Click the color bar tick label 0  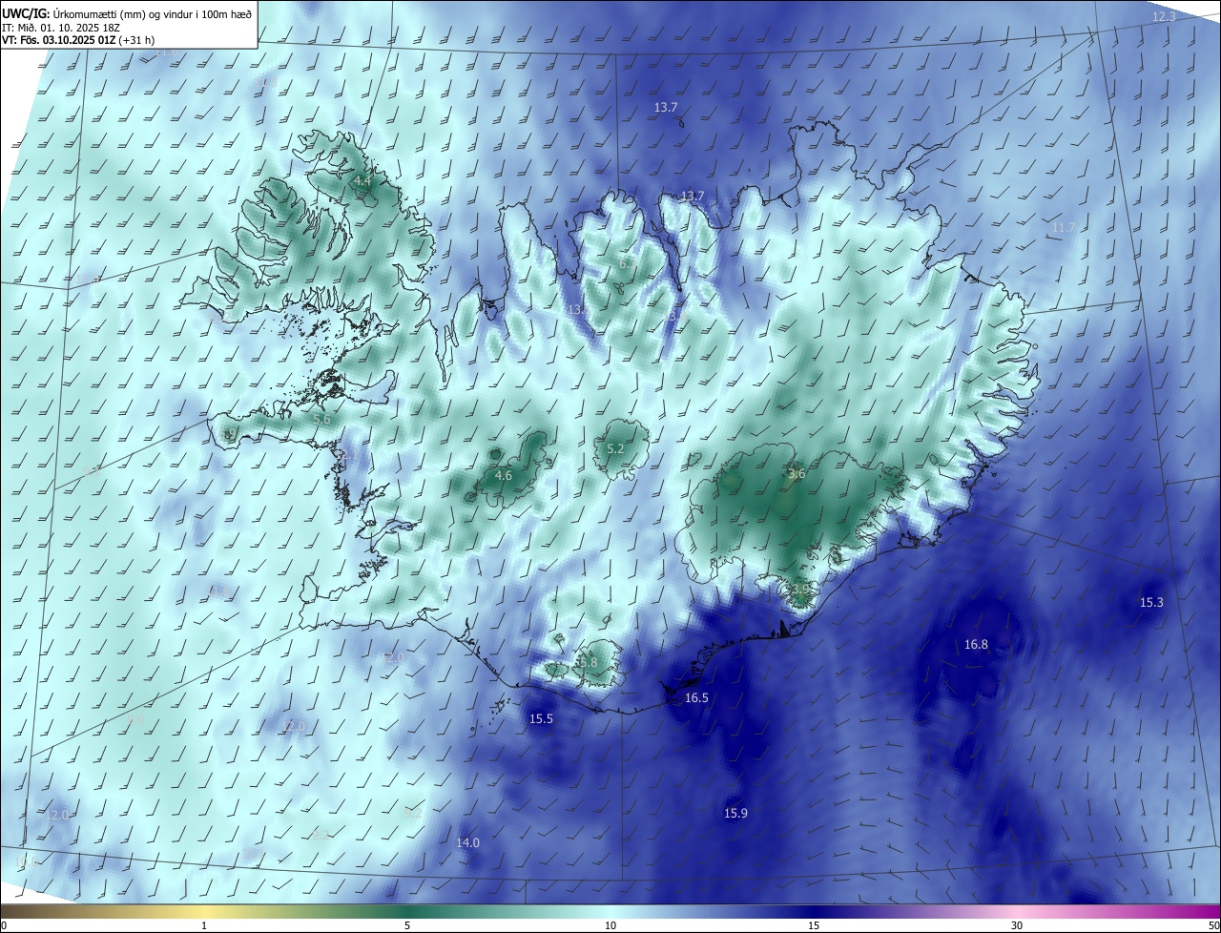pos(4,925)
